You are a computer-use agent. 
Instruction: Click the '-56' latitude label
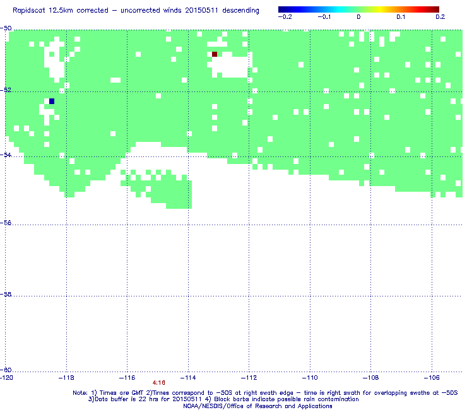point(6,223)
